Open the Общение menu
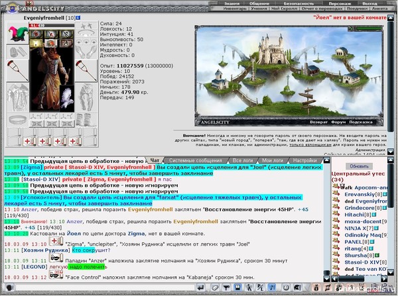Screen dimensions: 398x296 pos(259,3)
